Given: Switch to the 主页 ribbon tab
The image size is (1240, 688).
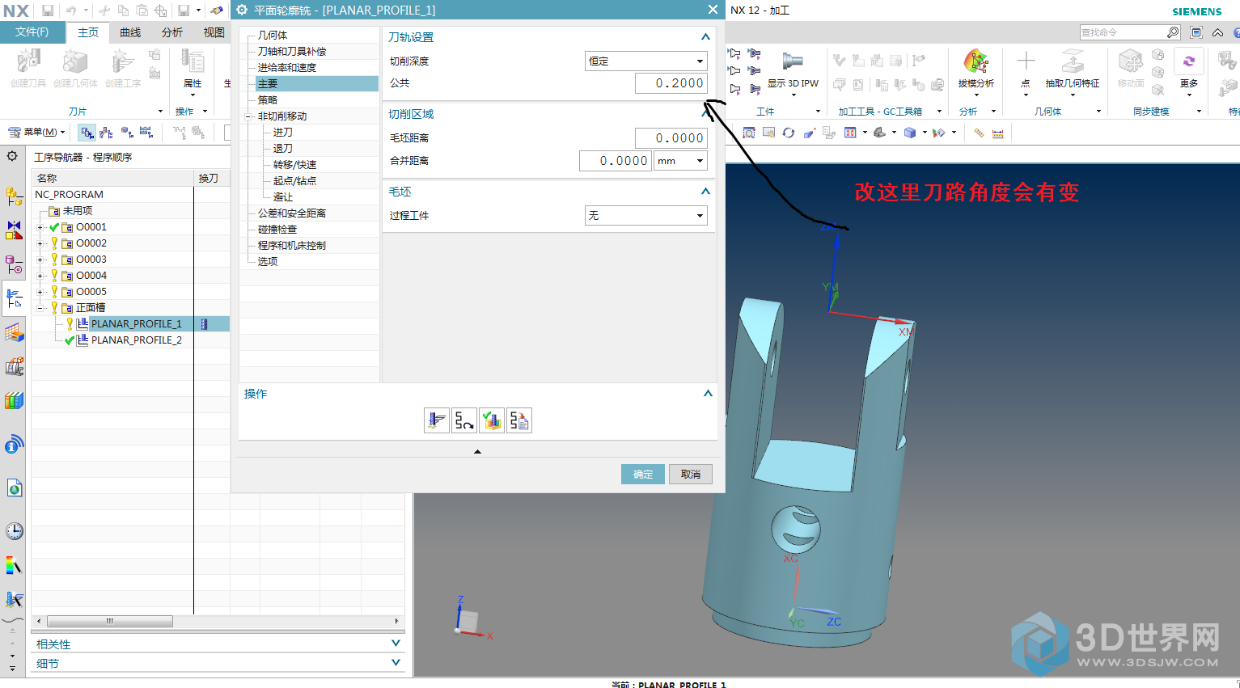Looking at the screenshot, I should pyautogui.click(x=88, y=32).
